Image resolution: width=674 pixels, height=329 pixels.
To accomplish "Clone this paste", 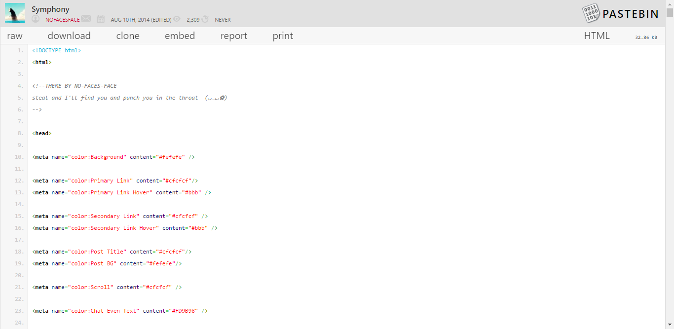I will coord(128,36).
